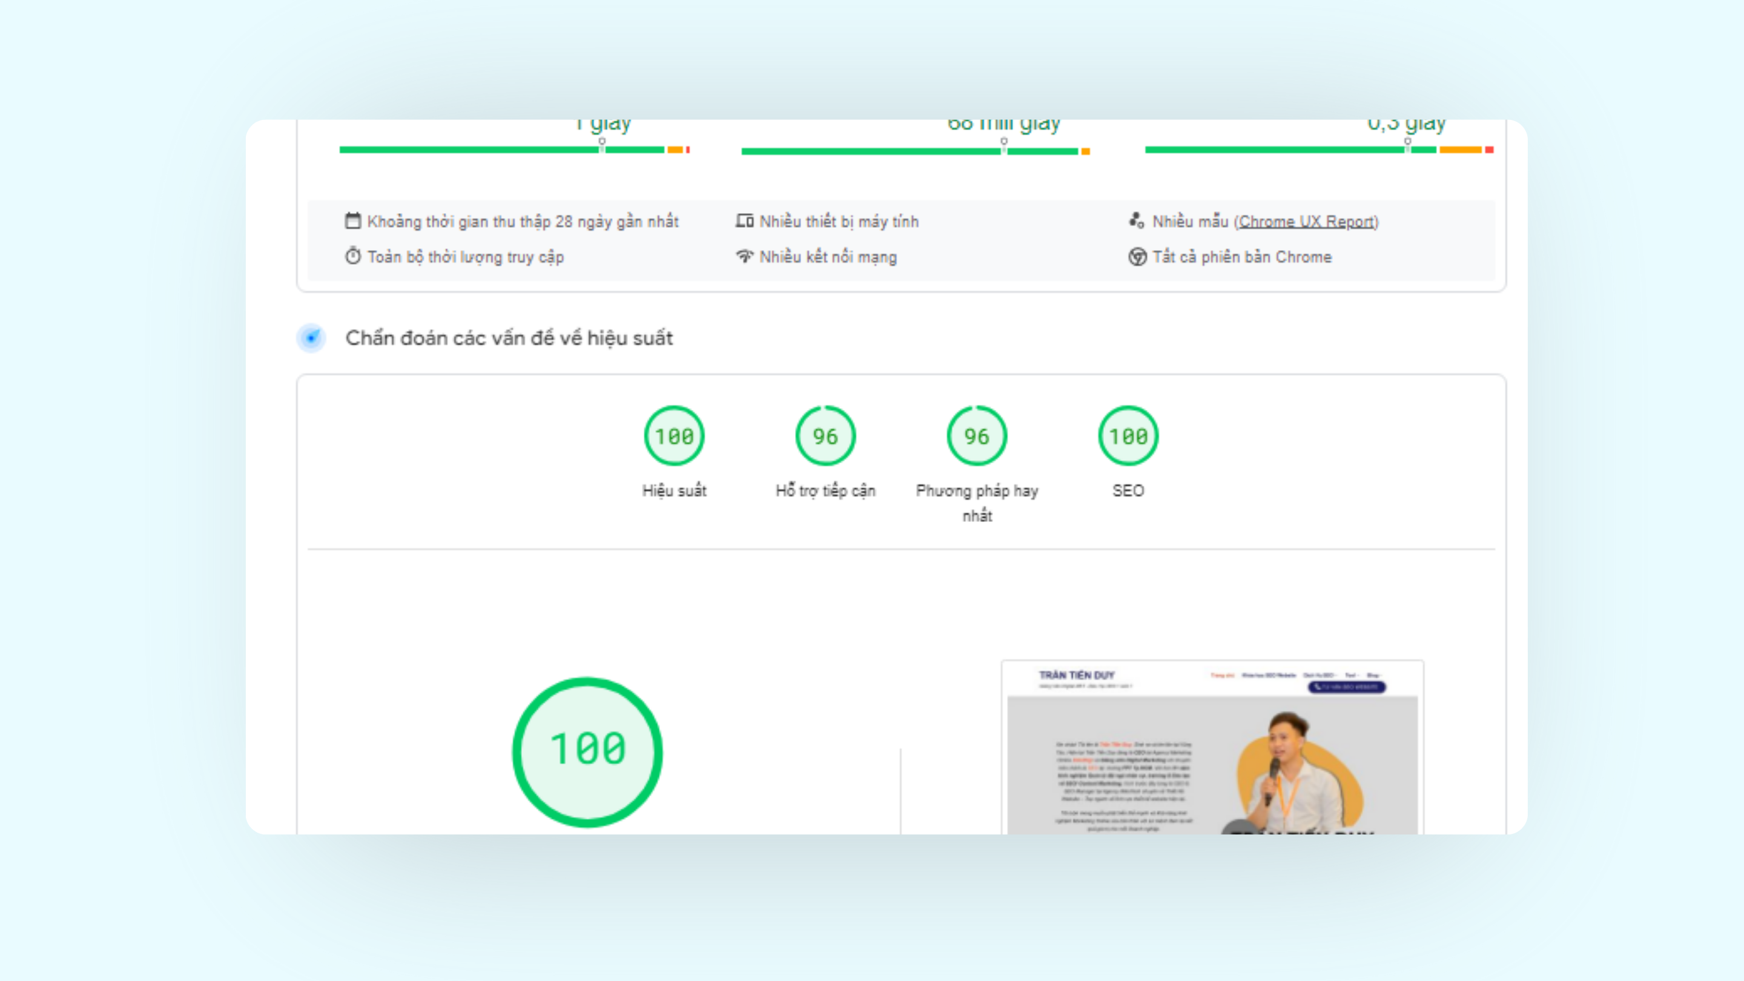Image resolution: width=1744 pixels, height=981 pixels.
Task: Click the Chẩn đoán các vấn đề heading
Action: (x=509, y=338)
